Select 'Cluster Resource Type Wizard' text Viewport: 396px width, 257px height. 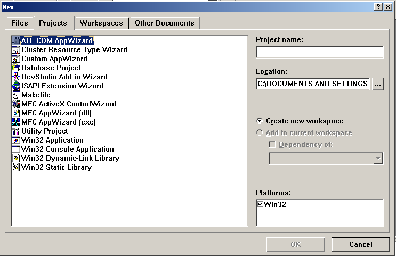pyautogui.click(x=74, y=49)
